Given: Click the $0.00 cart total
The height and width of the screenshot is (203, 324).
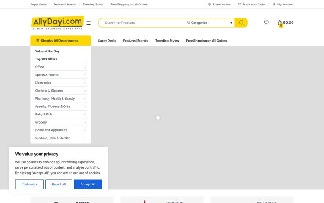Looking at the screenshot, I should (x=288, y=23).
